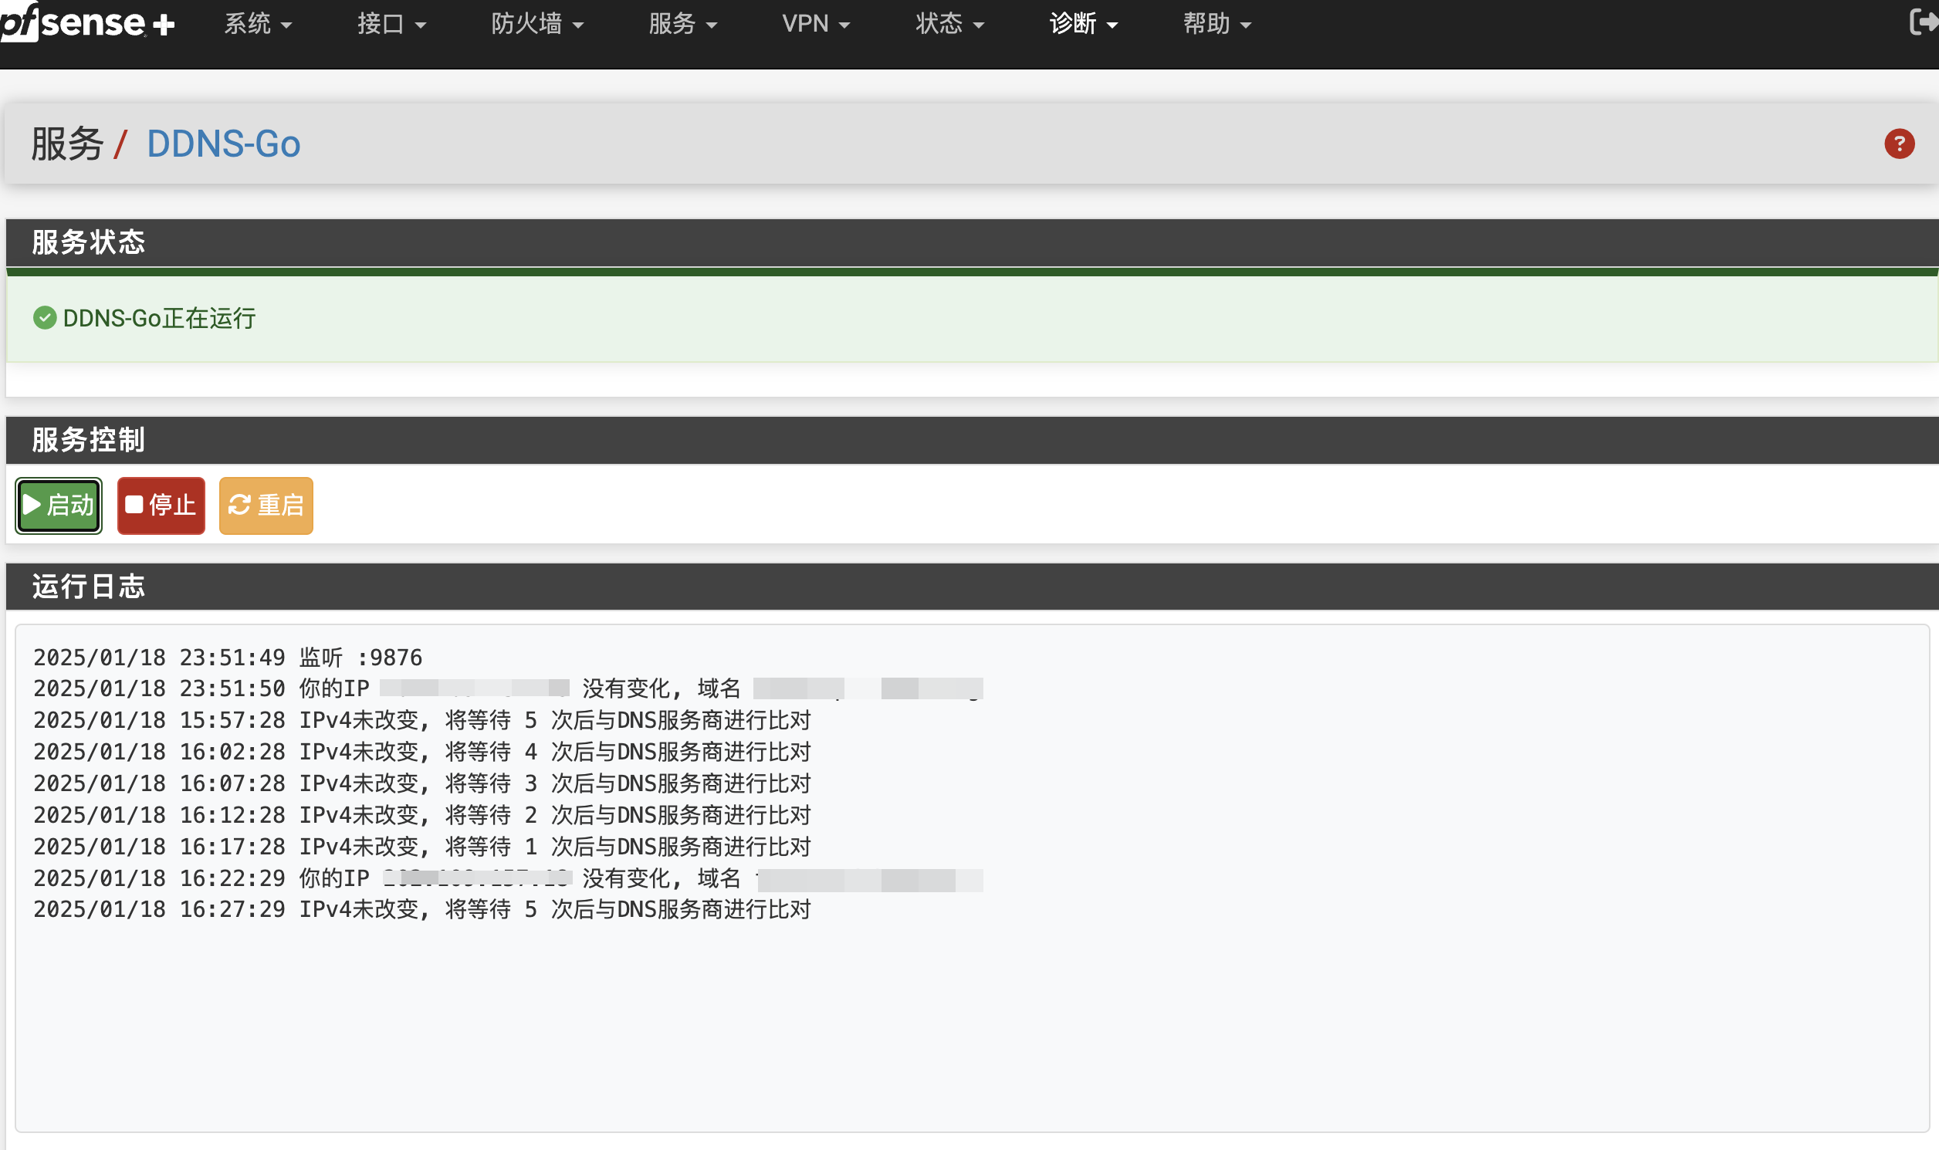Screen dimensions: 1939x1150
Task: Open the 接口 dropdown menu
Action: [391, 24]
